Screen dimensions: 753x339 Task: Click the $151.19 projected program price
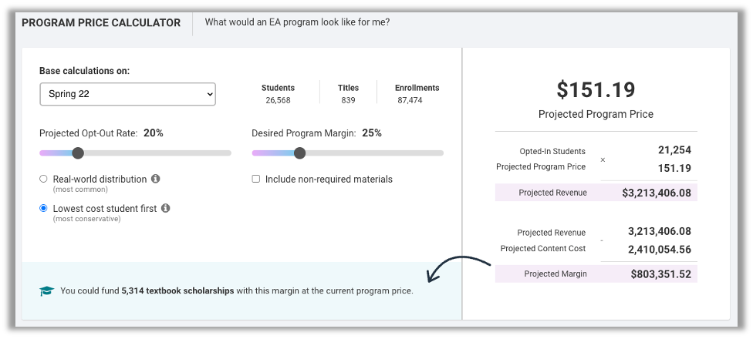596,89
